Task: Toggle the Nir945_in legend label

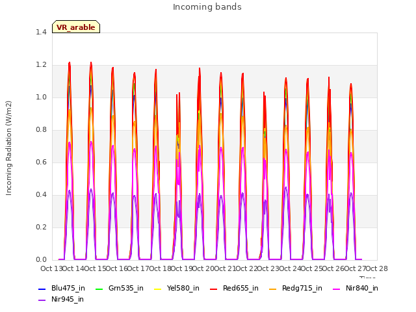Action: tap(68, 300)
